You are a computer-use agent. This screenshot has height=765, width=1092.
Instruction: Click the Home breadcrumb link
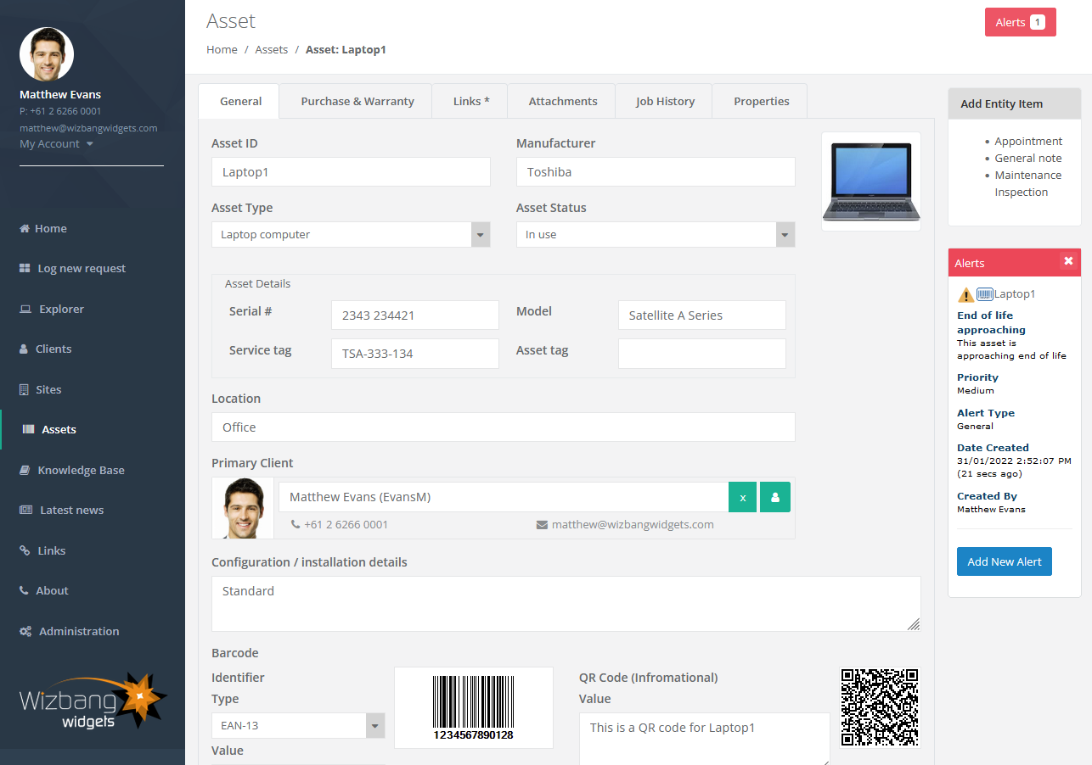pyautogui.click(x=222, y=50)
